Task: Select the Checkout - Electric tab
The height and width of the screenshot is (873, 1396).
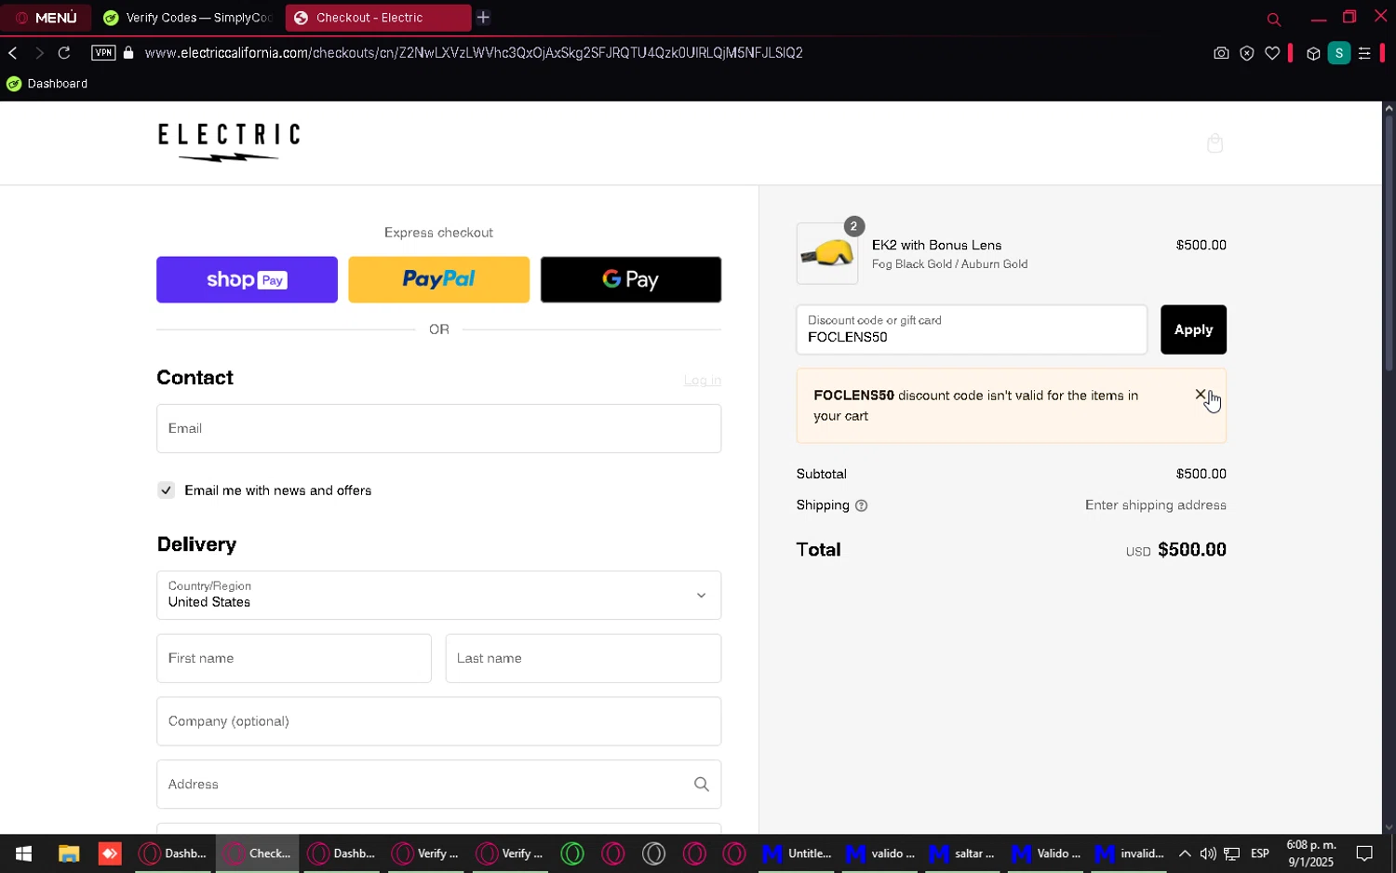Action: [x=378, y=18]
